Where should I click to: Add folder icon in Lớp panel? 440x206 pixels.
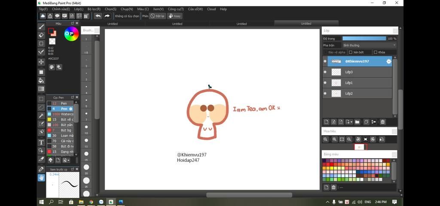[x=357, y=122]
